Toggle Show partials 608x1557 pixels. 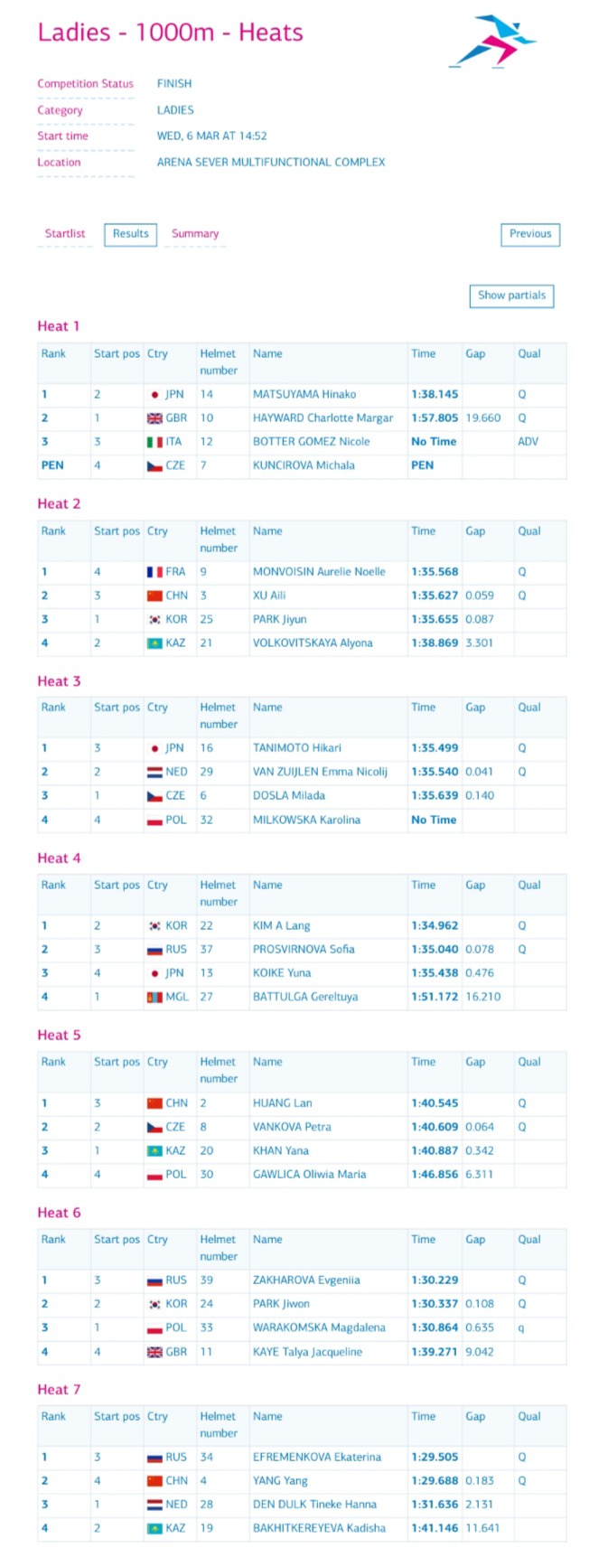tap(511, 295)
